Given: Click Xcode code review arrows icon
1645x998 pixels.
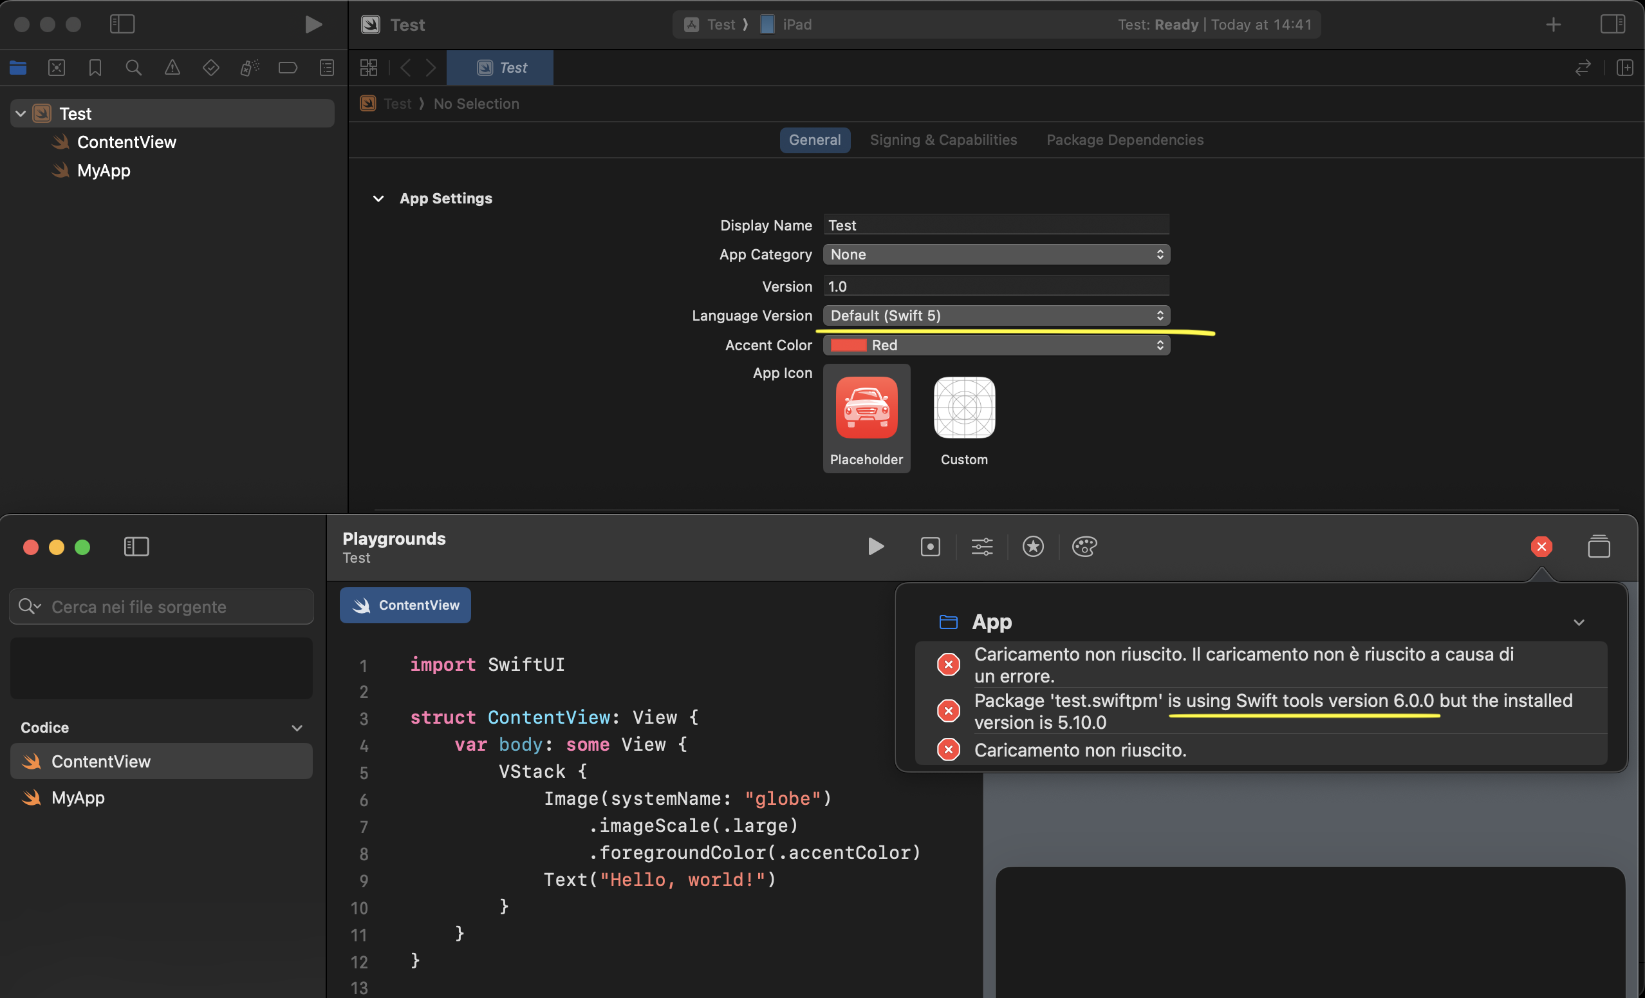Looking at the screenshot, I should click(x=1583, y=68).
